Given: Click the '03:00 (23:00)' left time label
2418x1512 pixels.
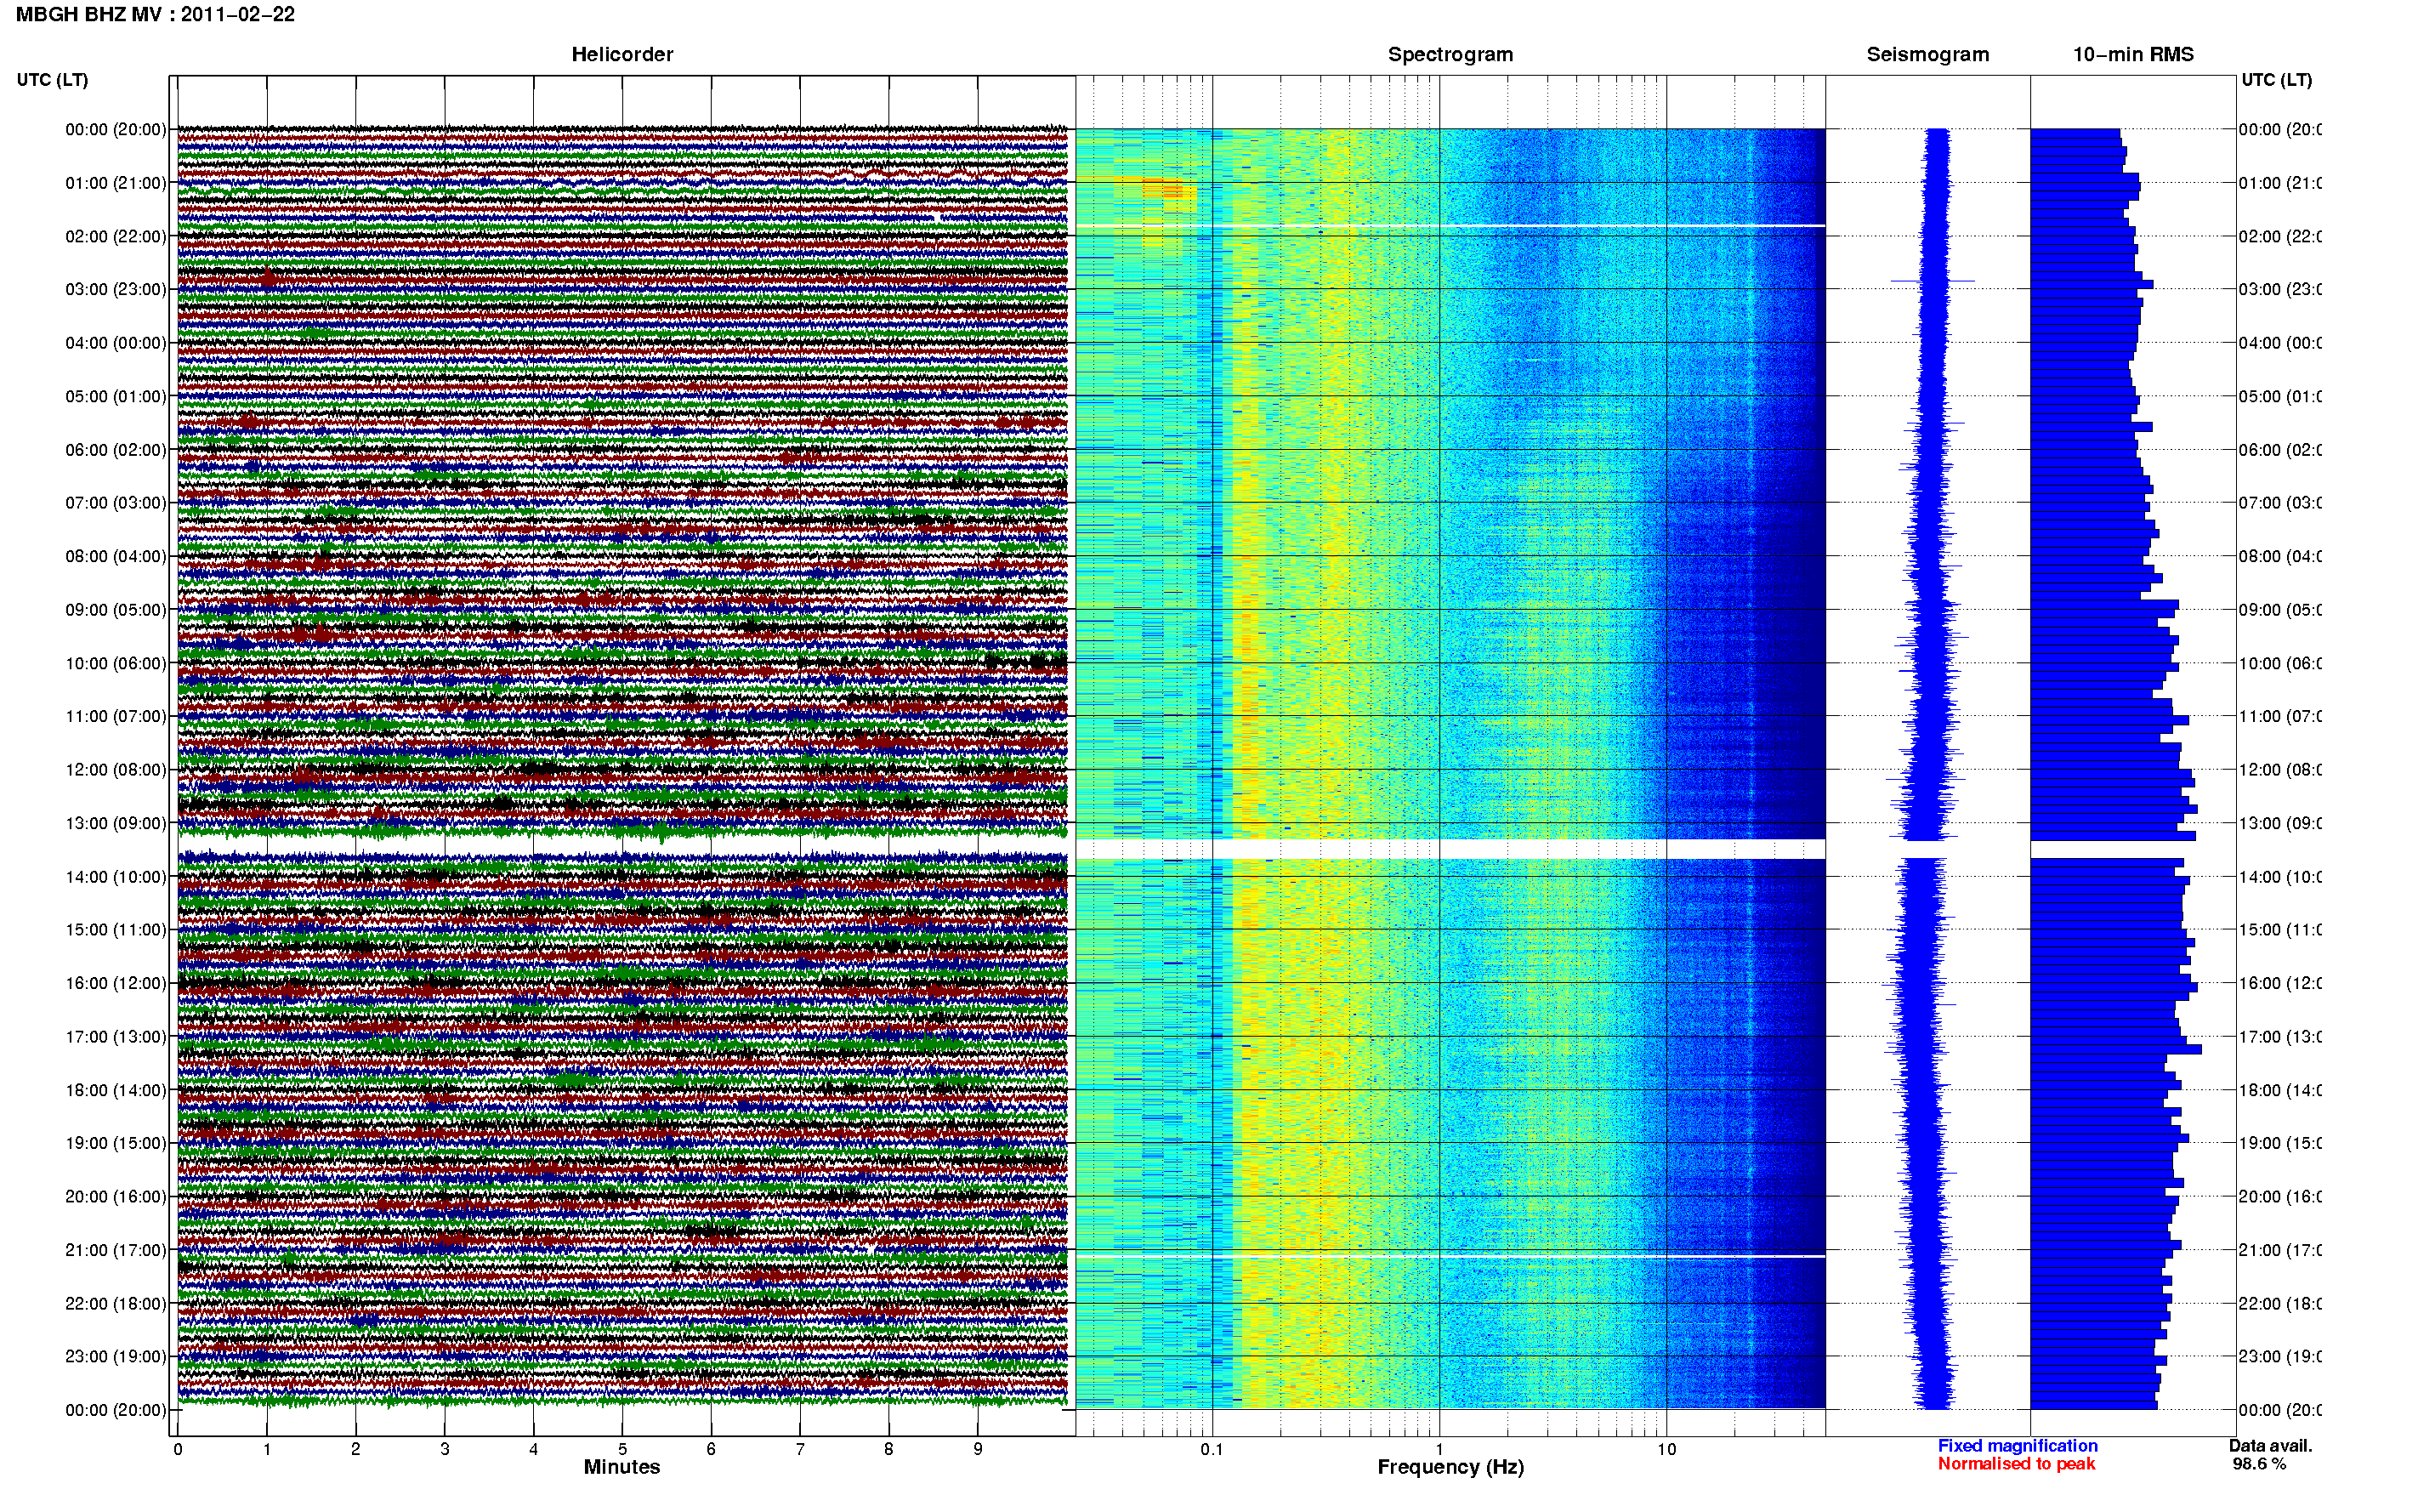Looking at the screenshot, I should tap(116, 290).
